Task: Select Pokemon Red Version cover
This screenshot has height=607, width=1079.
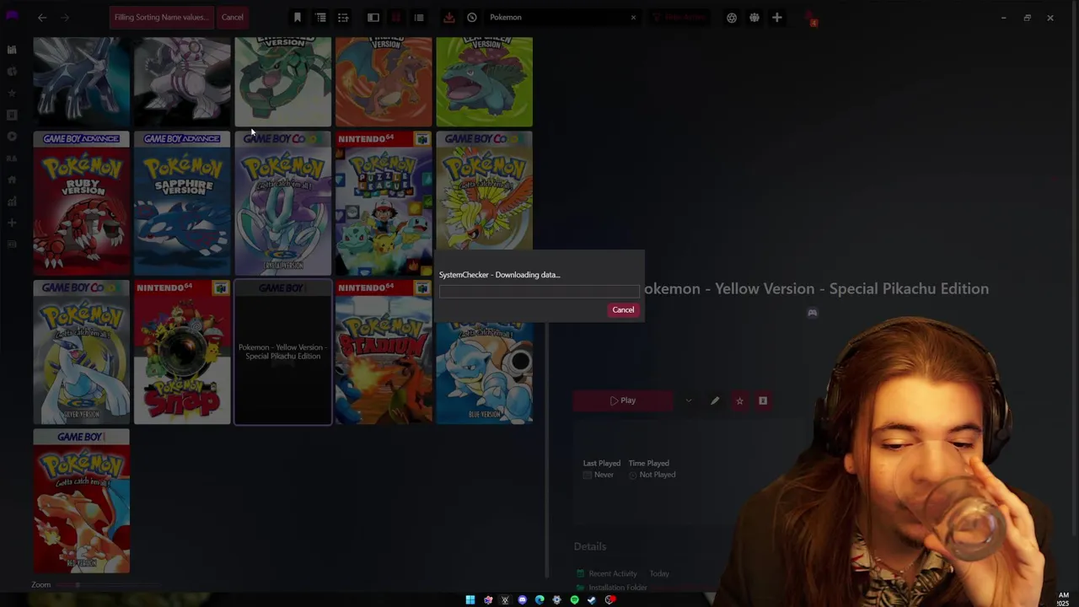Action: (82, 501)
